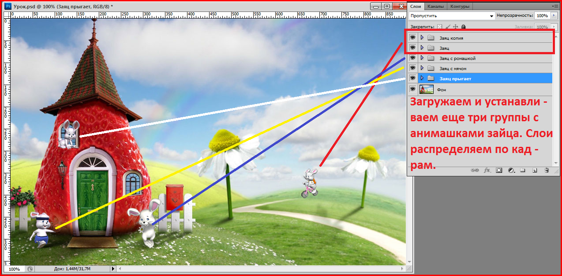Add a layer mask

pos(499,170)
